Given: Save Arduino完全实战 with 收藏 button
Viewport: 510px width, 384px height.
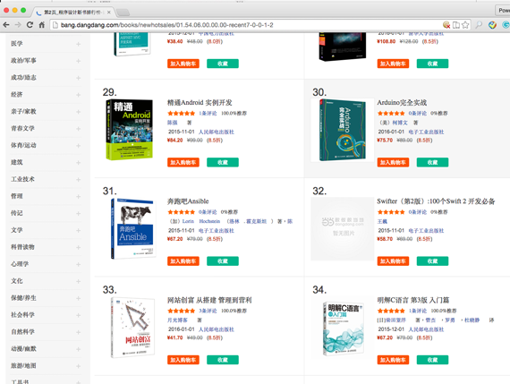Looking at the screenshot, I should [432, 162].
